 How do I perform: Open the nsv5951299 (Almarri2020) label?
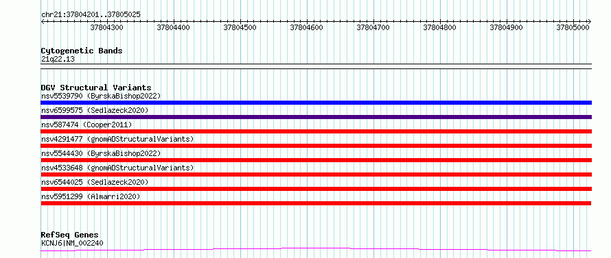click(91, 196)
